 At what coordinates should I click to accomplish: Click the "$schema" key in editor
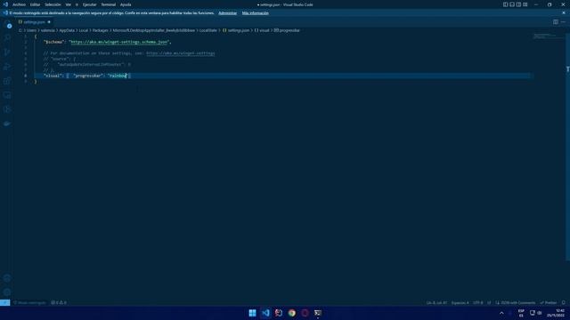coord(53,42)
